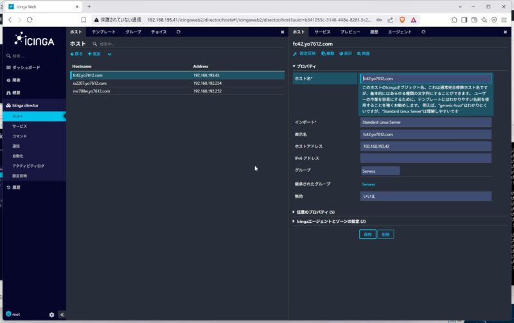Open 自動化 in the director submenu
Image resolution: width=514 pixels, height=323 pixels.
tap(18, 156)
